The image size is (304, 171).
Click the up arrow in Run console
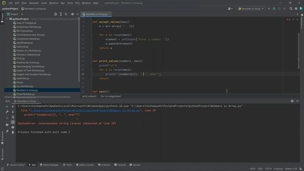pyautogui.click(x=13, y=106)
